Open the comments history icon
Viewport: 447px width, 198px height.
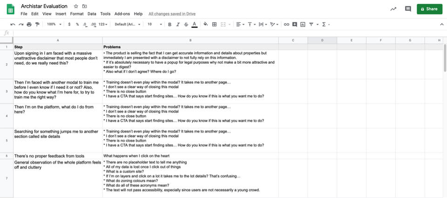click(408, 9)
